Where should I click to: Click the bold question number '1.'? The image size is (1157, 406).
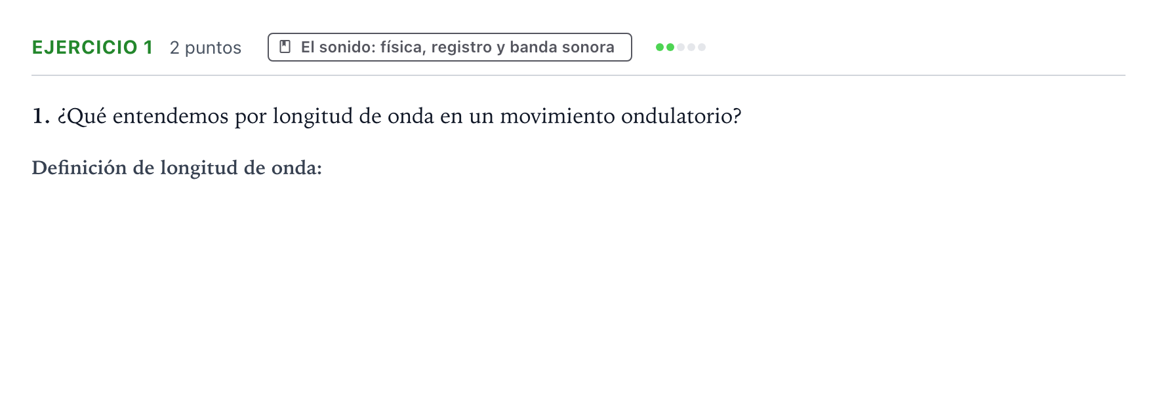(41, 117)
